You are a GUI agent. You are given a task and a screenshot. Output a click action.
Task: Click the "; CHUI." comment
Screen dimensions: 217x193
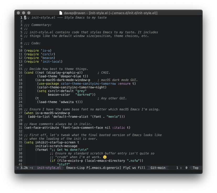[x=104, y=73]
